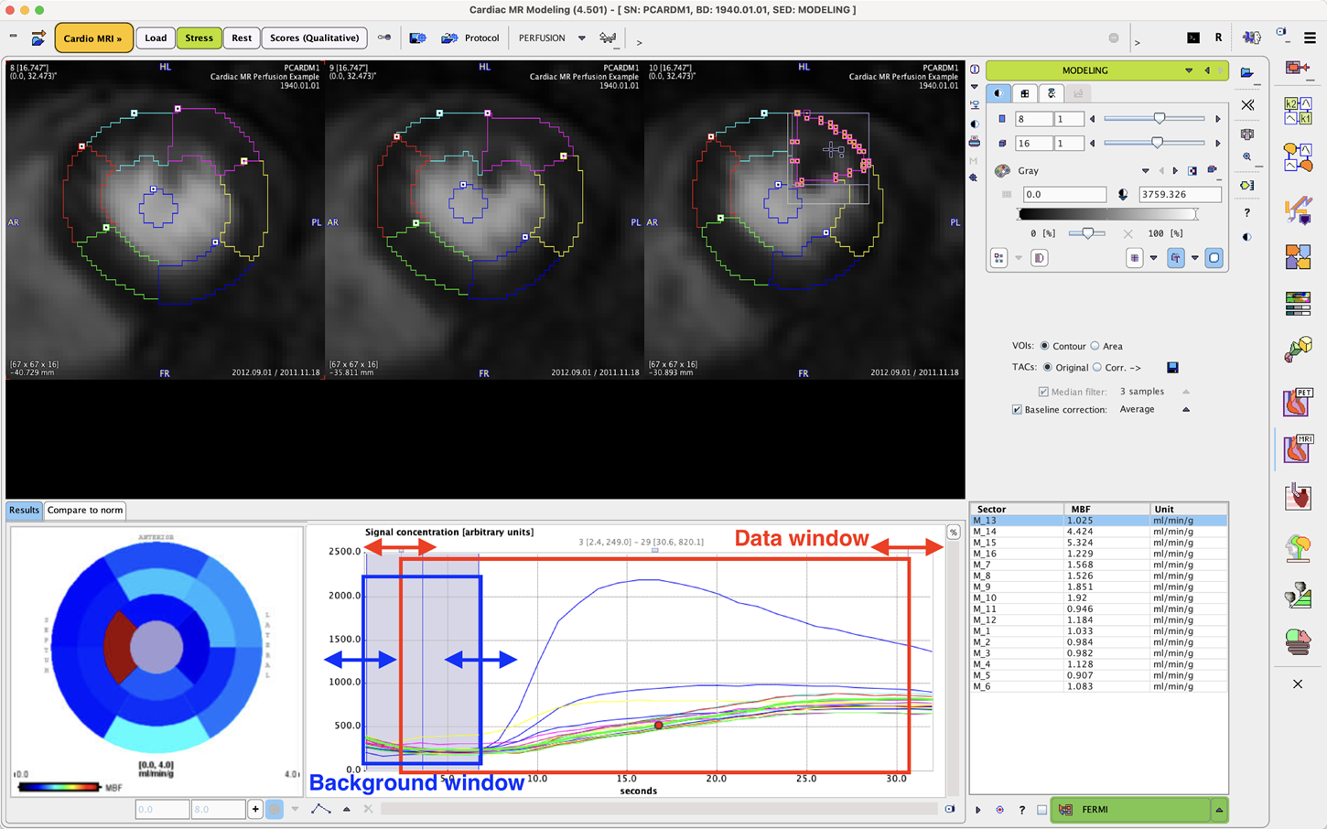Click the upper value field 3759.326
This screenshot has width=1327, height=829.
1180,194
